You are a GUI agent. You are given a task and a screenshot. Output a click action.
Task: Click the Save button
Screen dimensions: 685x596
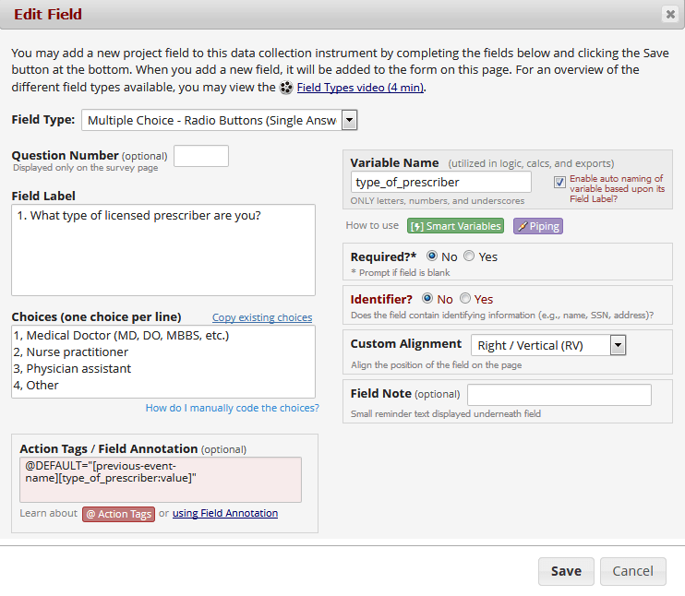click(566, 571)
